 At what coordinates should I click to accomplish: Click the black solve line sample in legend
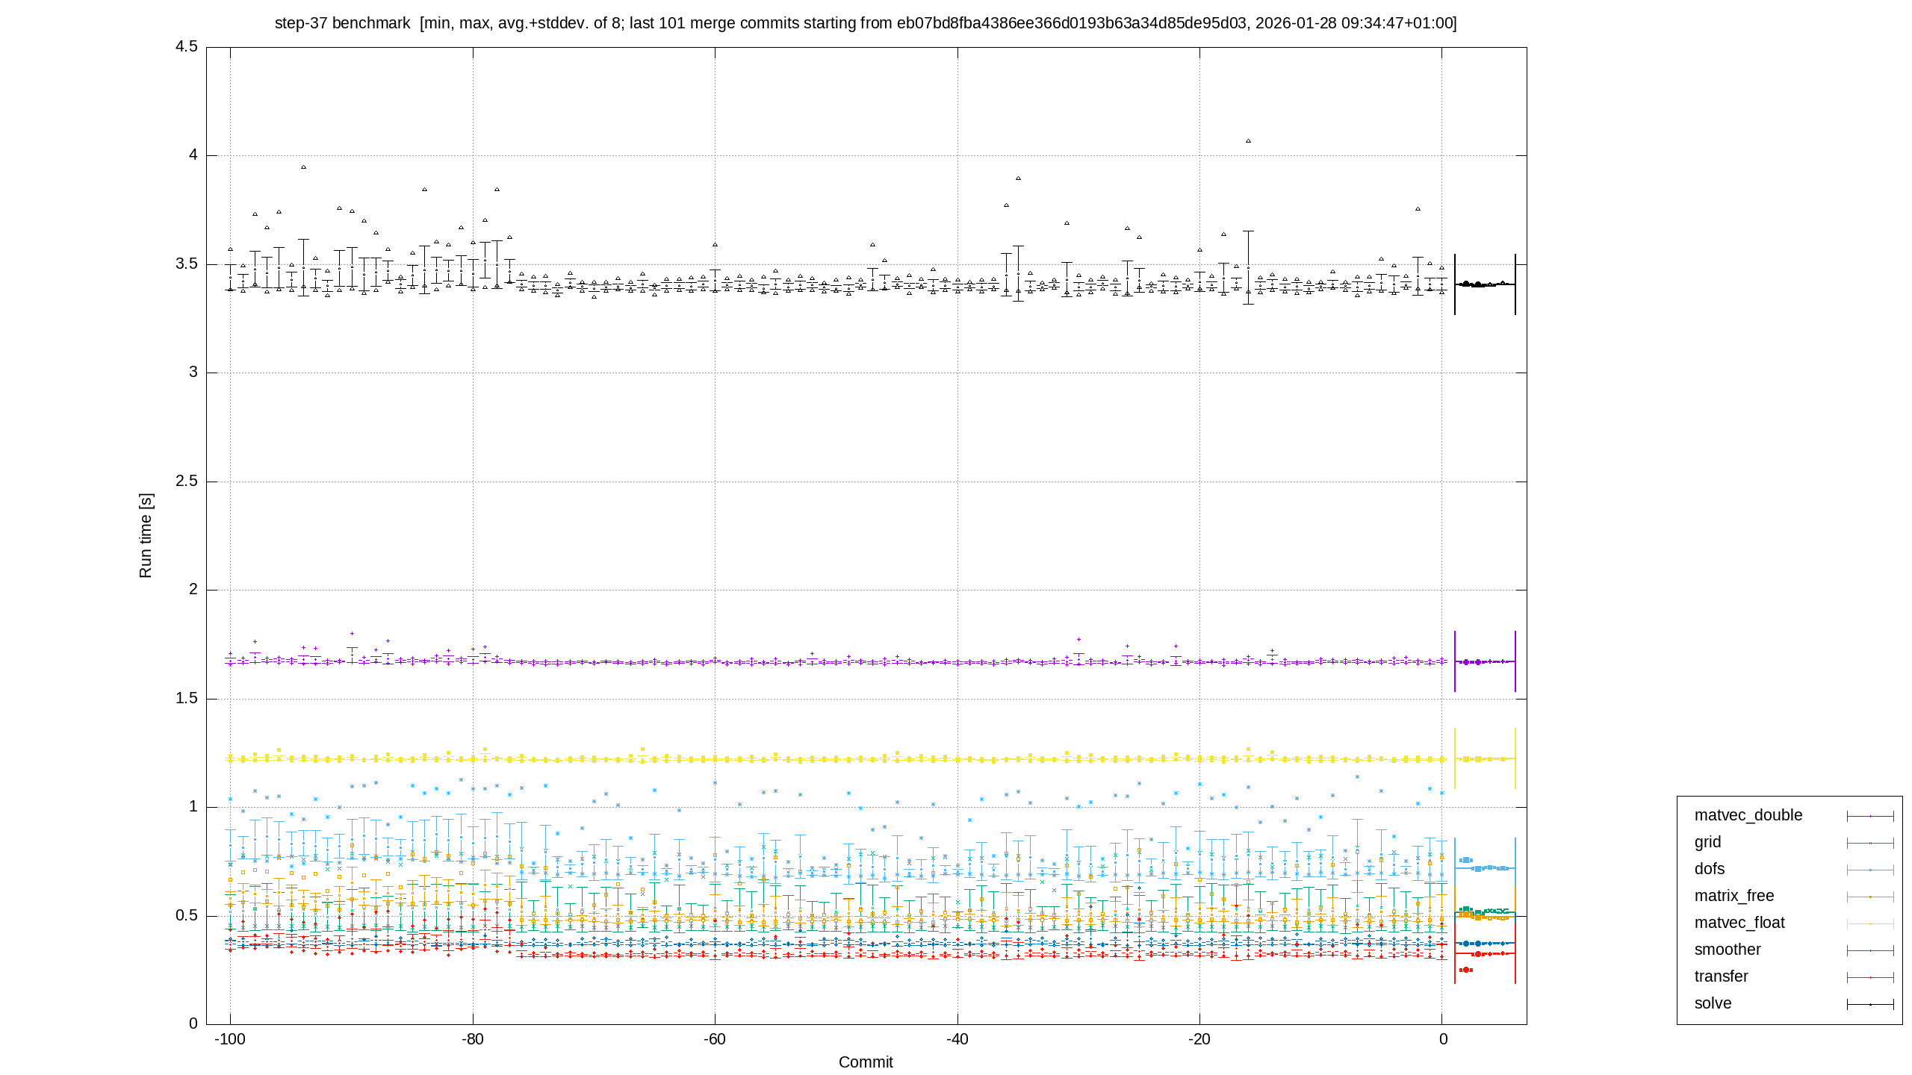coord(1870,1004)
